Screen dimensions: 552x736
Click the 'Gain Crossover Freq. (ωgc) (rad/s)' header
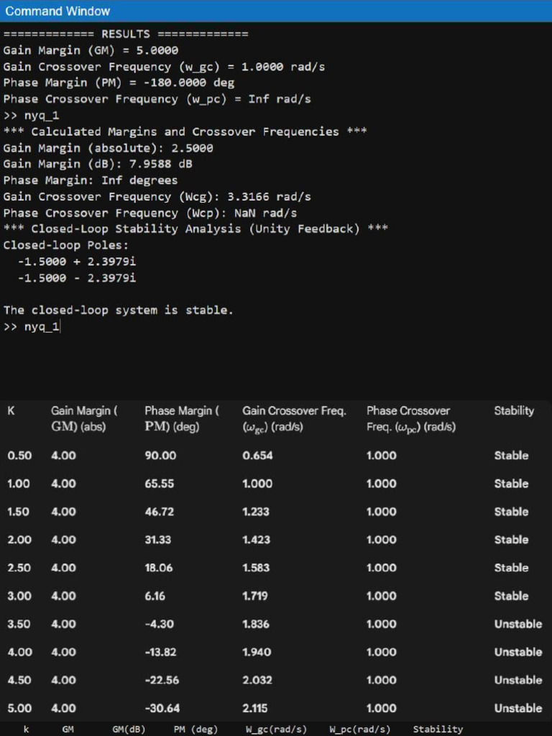coord(294,419)
